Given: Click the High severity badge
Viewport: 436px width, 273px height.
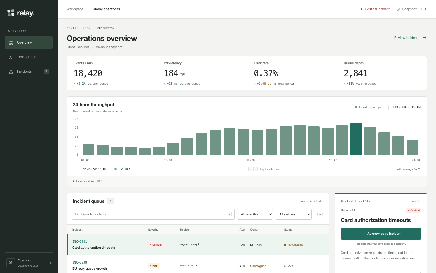Looking at the screenshot, I should click(x=154, y=266).
